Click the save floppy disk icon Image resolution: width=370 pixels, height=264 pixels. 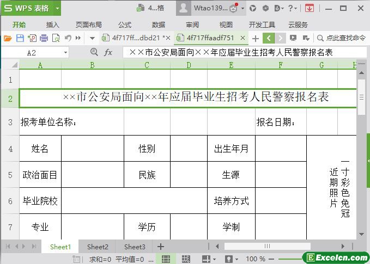pyautogui.click(x=20, y=38)
